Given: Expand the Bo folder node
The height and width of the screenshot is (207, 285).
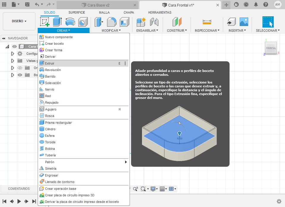Looking at the screenshot, I should pos(12,75).
